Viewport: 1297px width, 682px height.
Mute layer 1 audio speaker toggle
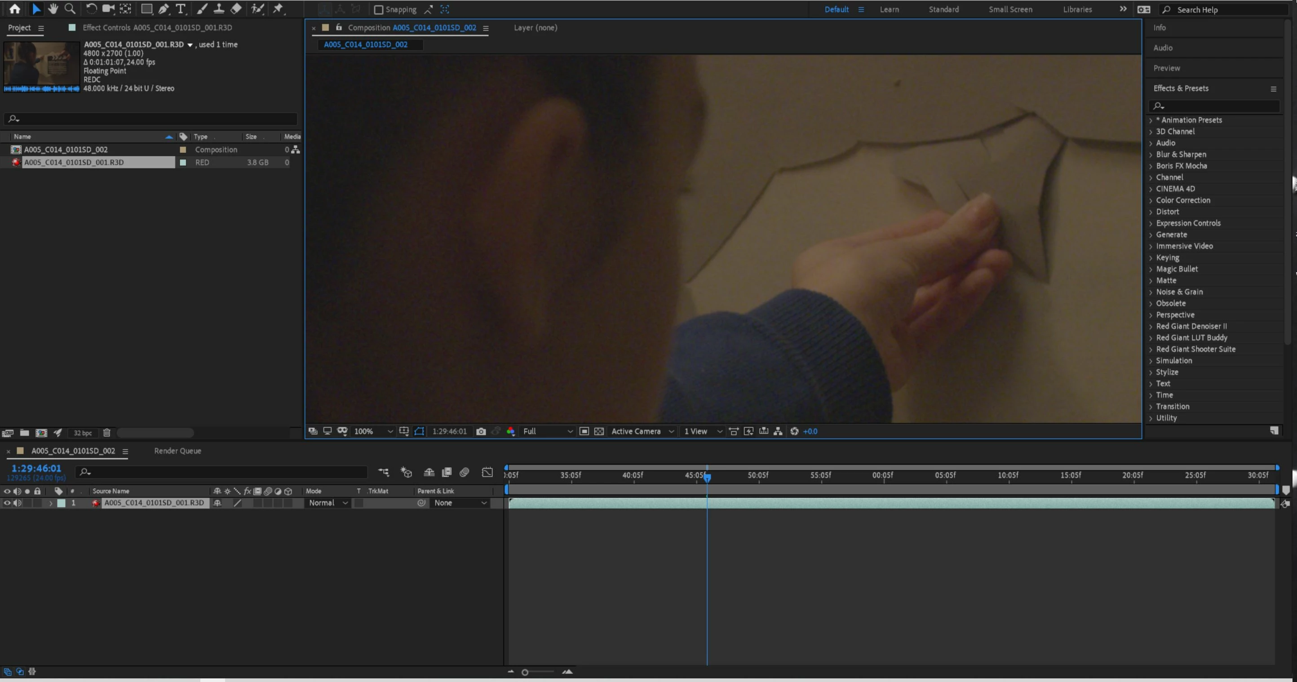click(x=17, y=503)
